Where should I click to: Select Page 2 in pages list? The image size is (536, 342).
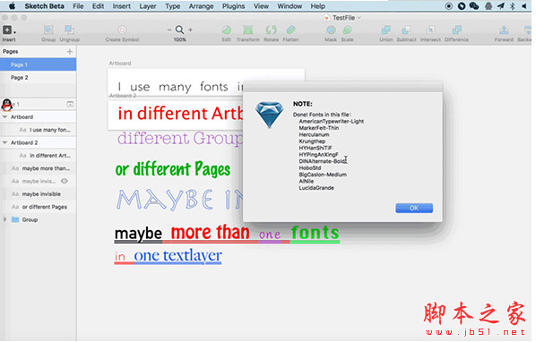38,78
